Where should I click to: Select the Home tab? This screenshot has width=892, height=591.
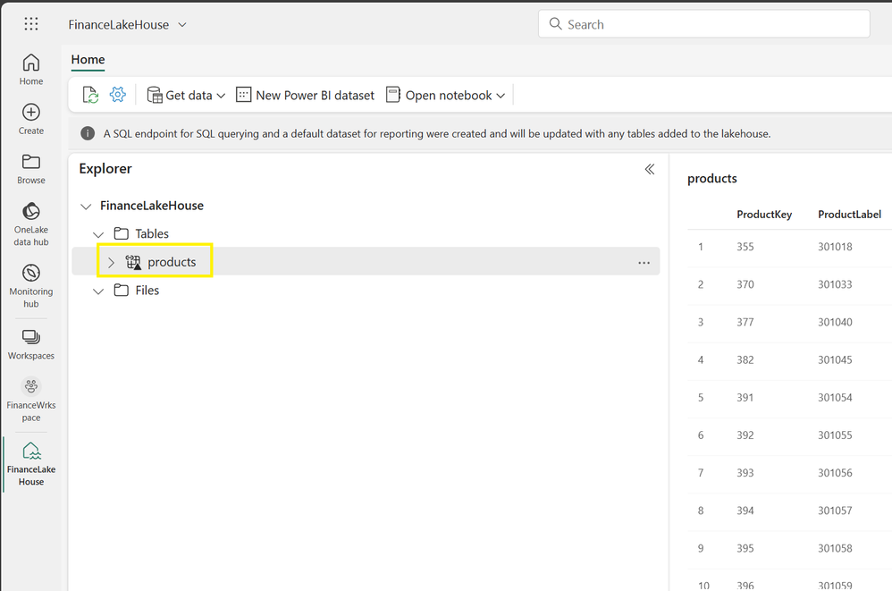pos(88,60)
